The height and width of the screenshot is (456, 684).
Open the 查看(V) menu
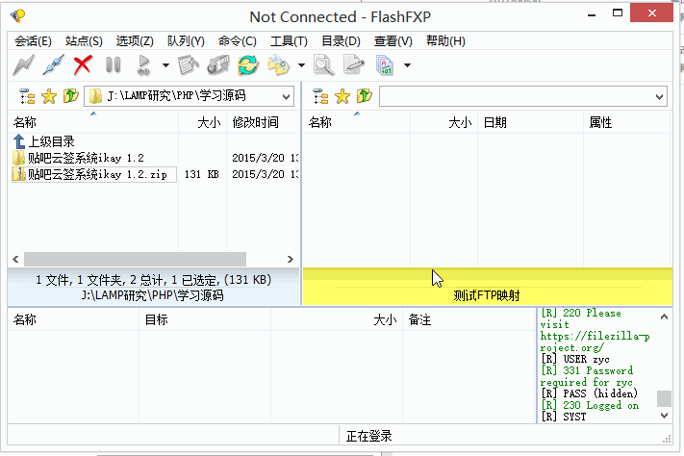coord(393,41)
